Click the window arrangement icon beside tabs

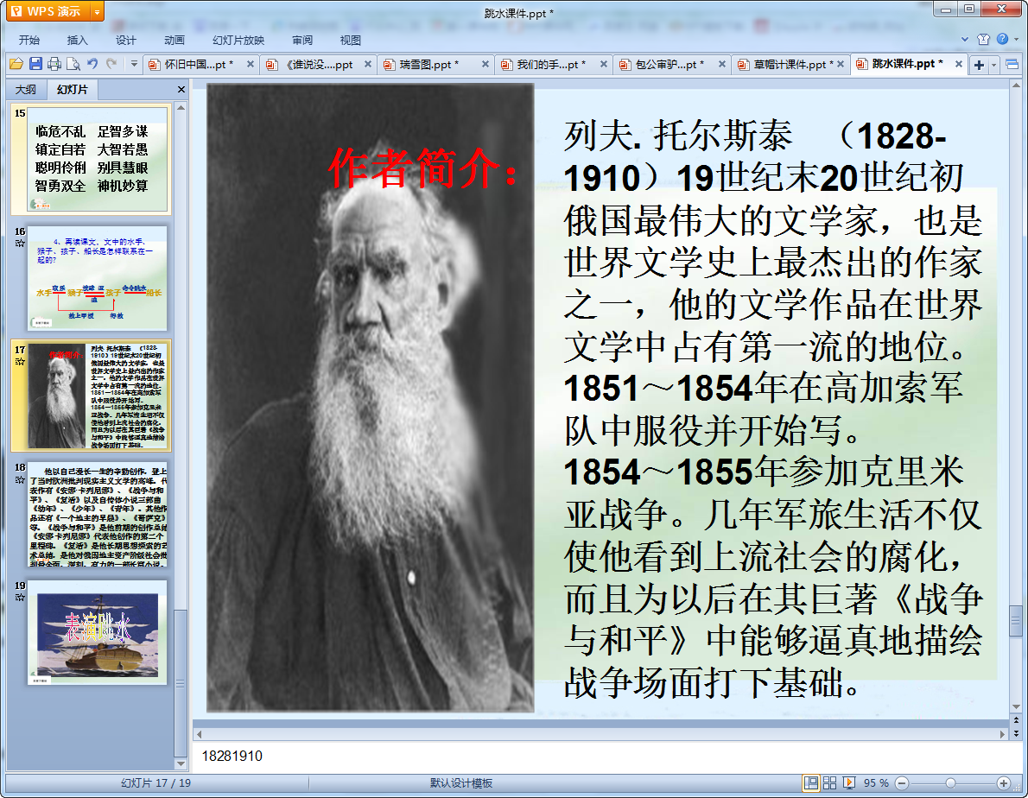(x=1012, y=64)
